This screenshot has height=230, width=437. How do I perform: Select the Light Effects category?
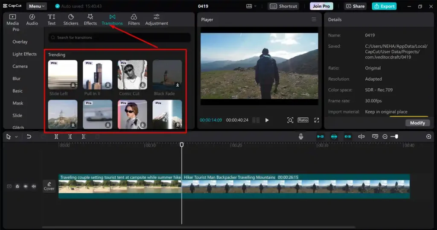click(24, 54)
